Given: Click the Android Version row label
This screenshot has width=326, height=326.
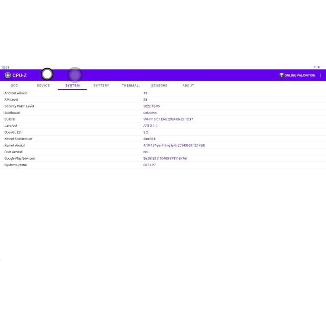Looking at the screenshot, I should [16, 93].
